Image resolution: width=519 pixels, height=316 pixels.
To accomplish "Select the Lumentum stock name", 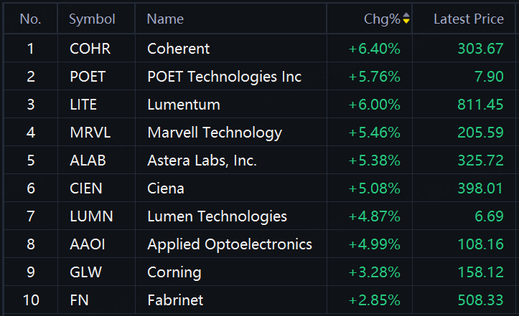I will (184, 105).
